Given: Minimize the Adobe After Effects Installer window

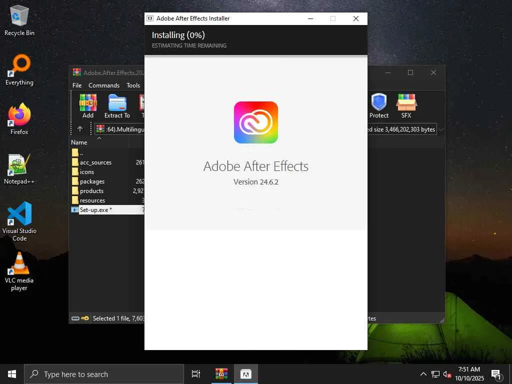Looking at the screenshot, I should [x=310, y=18].
